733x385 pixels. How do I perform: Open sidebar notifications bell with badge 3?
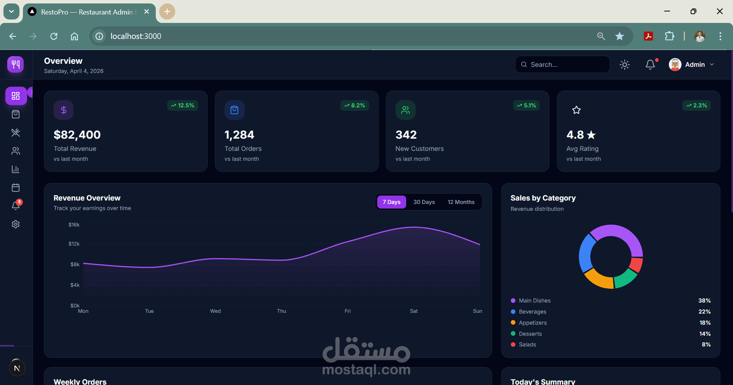click(x=16, y=205)
